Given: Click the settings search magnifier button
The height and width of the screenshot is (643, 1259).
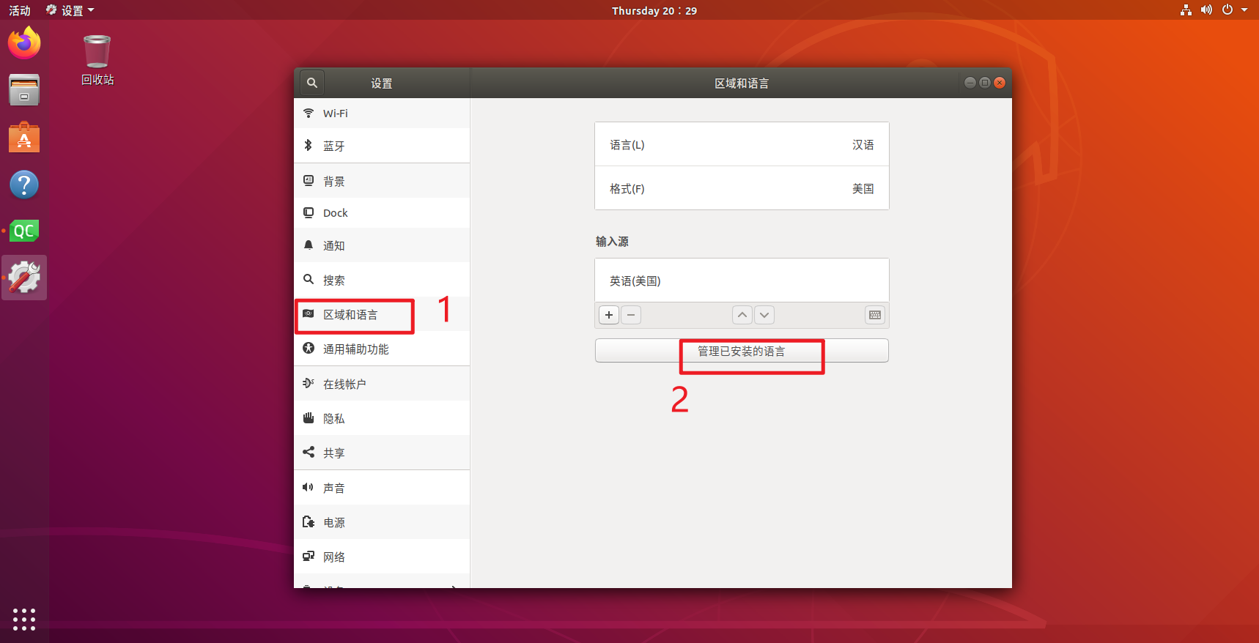Looking at the screenshot, I should pos(312,83).
